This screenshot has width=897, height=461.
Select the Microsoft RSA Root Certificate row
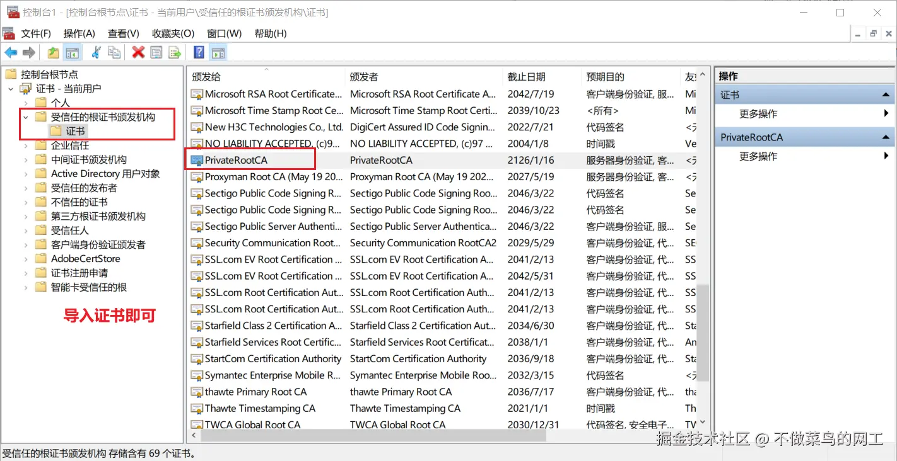pos(443,94)
